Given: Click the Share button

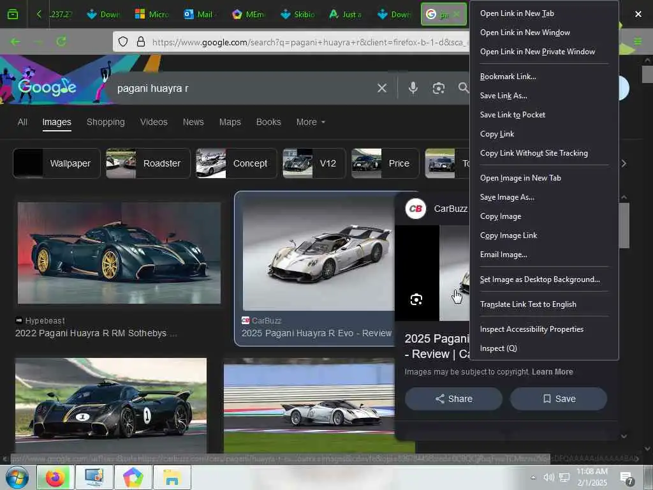Looking at the screenshot, I should [453, 399].
